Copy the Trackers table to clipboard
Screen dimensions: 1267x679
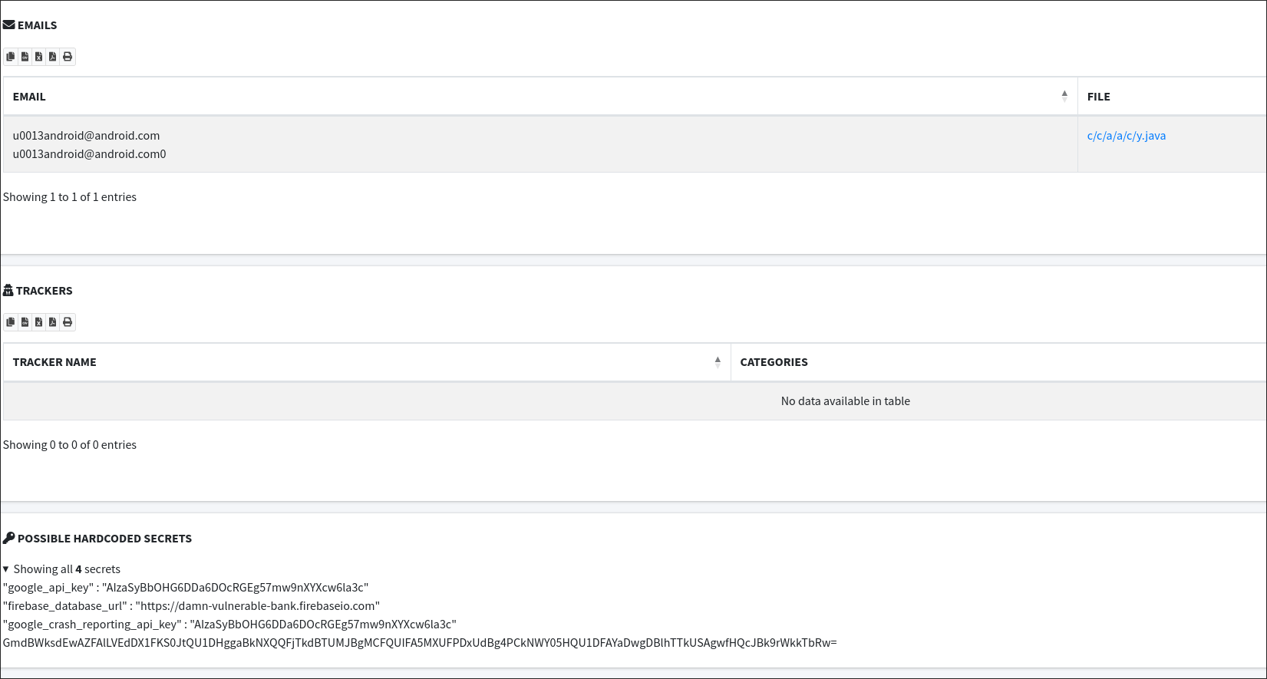point(11,322)
